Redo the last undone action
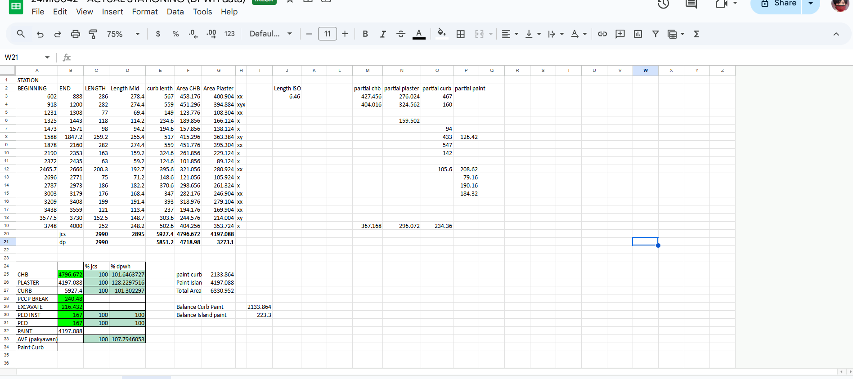 58,34
